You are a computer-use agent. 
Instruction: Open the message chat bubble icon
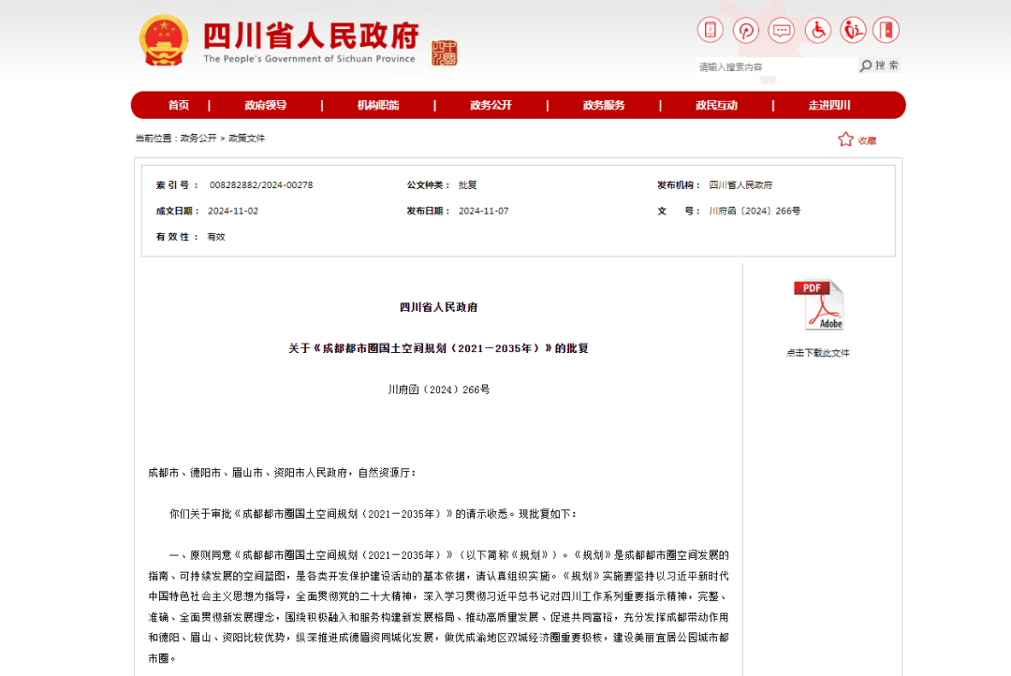point(782,30)
